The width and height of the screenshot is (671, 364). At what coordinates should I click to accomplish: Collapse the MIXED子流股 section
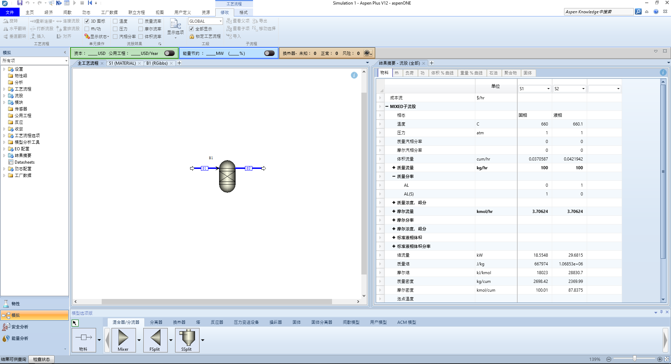(x=387, y=107)
